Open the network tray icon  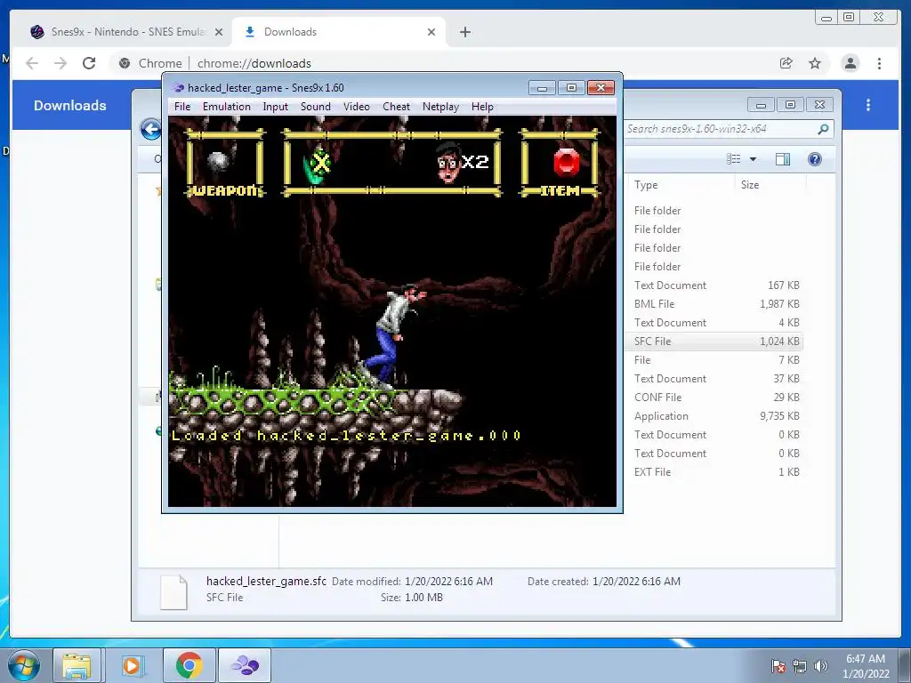(x=800, y=665)
